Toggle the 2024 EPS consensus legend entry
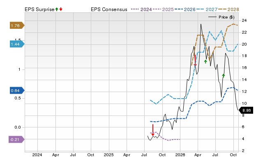263x157 pixels. tap(141, 9)
